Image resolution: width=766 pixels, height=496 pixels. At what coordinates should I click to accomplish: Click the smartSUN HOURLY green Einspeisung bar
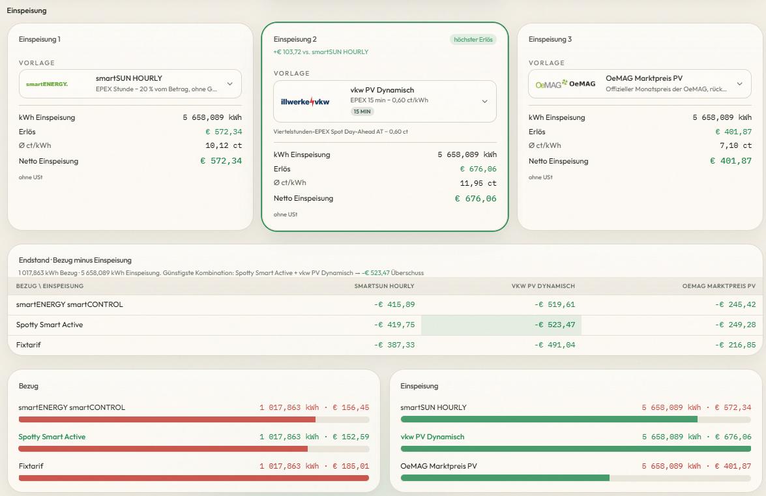tap(549, 419)
